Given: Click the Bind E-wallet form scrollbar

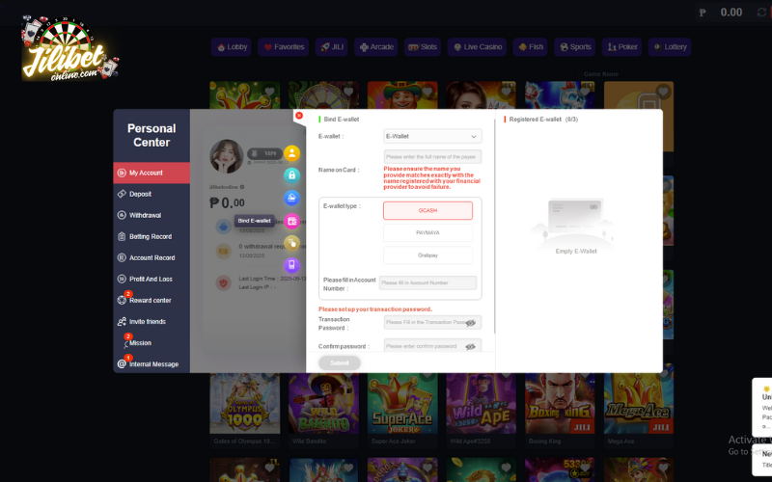Looking at the screenshot, I should point(494,227).
